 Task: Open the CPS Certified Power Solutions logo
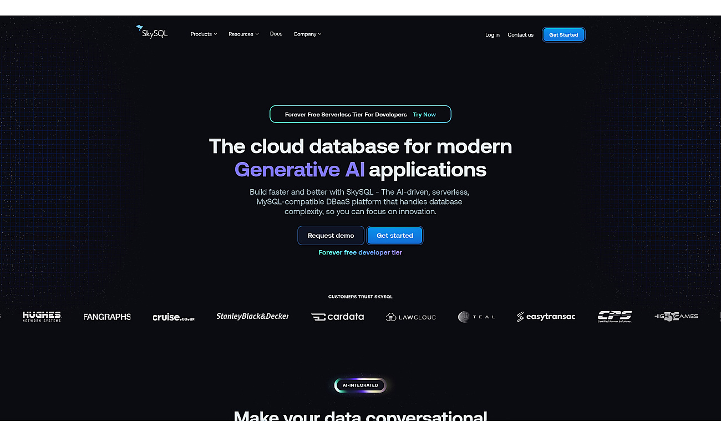(615, 317)
